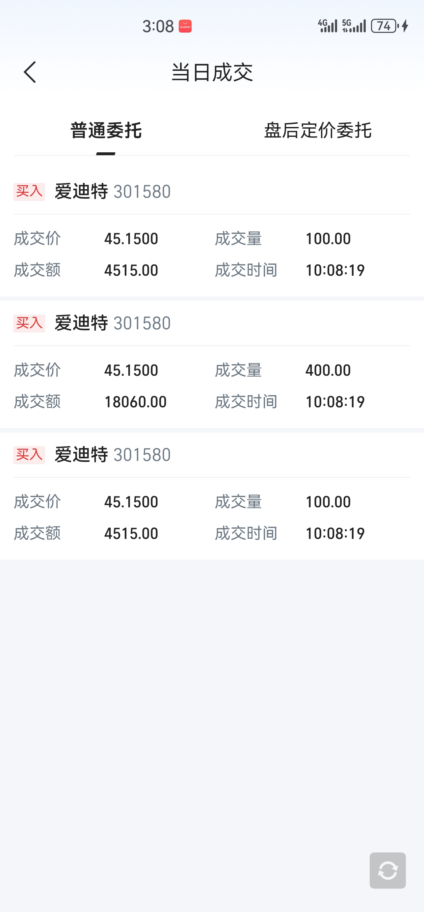Tap the charging lightning bolt icon

click(405, 26)
